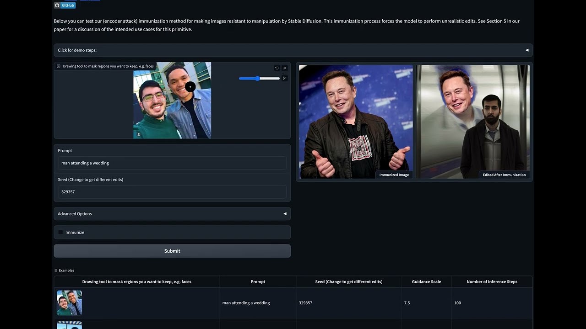Open the Edited After Immunization result
This screenshot has height=329, width=586.
tap(472, 122)
